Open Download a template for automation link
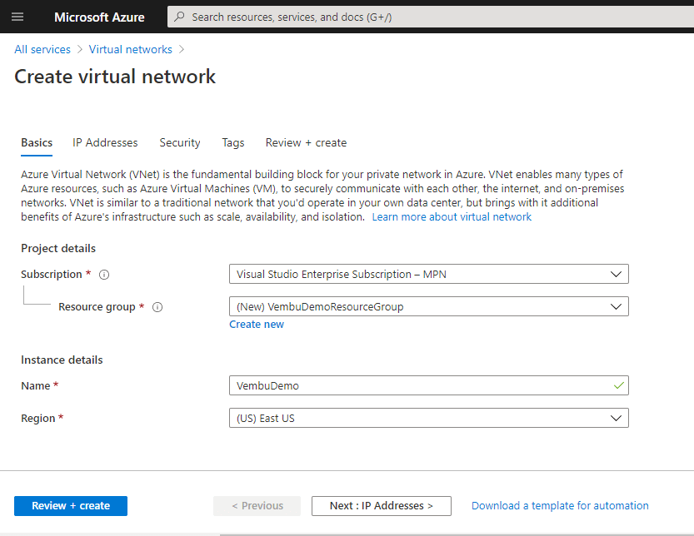This screenshot has width=694, height=536. (560, 505)
